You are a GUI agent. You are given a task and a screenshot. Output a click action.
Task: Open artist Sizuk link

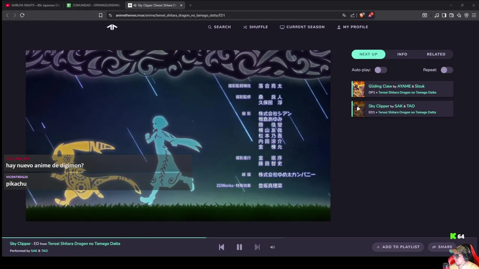coord(420,86)
